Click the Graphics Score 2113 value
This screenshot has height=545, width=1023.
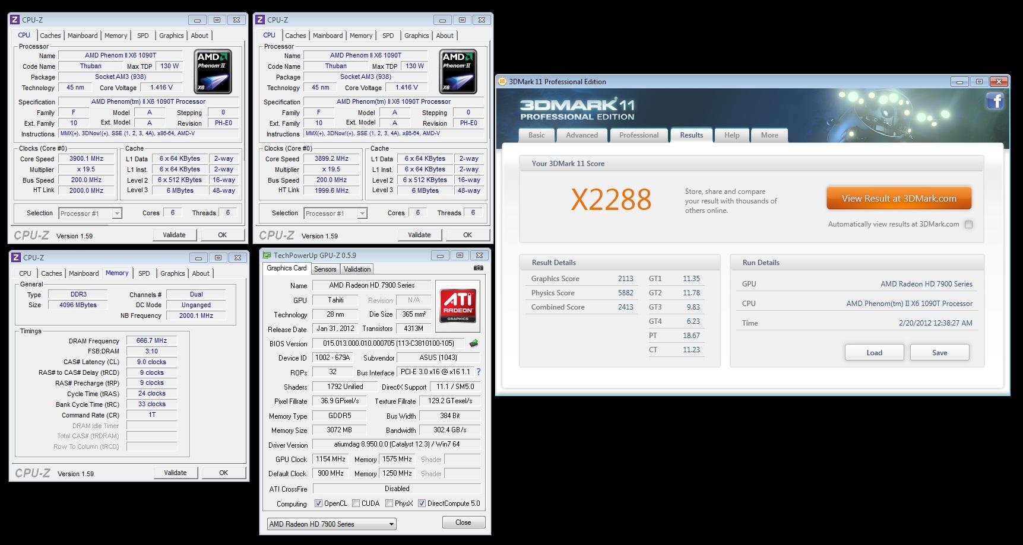(x=625, y=279)
